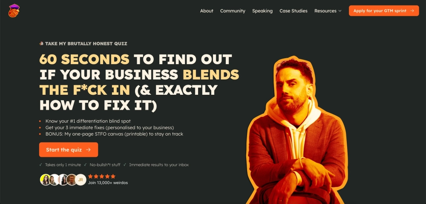Expand the Resources dropdown chevron
Screen dimensions: 426x204
pos(340,11)
